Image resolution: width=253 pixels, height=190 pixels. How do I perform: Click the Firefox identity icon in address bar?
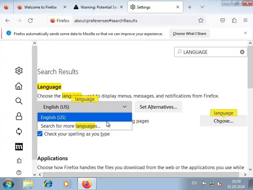click(x=60, y=21)
